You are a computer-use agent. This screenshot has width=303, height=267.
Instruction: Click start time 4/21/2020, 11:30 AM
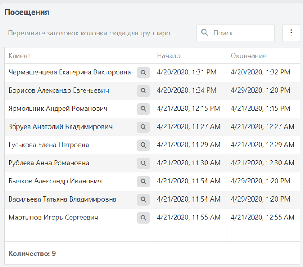[189, 163]
